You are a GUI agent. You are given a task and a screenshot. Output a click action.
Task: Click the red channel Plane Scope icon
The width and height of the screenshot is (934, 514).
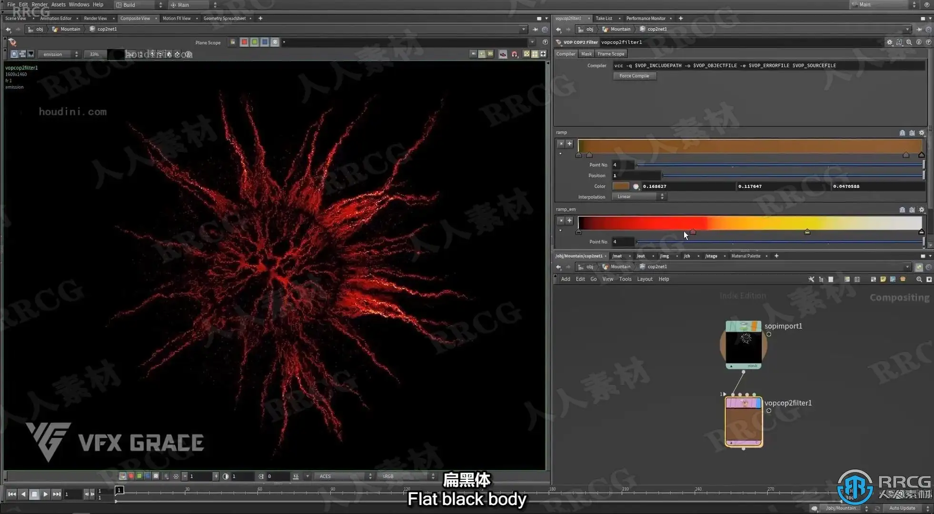(244, 42)
